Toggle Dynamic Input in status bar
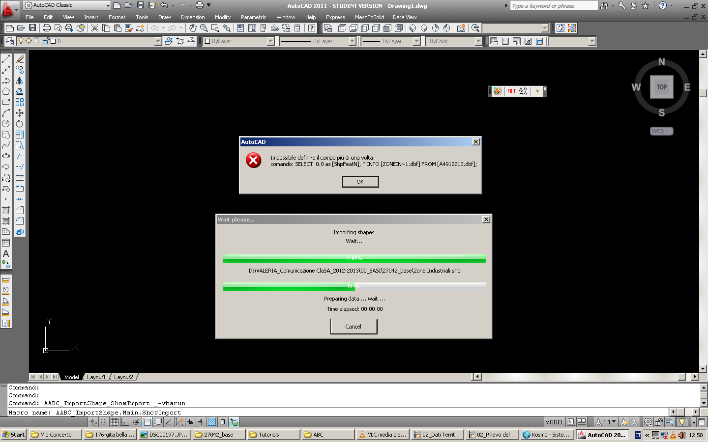 click(x=190, y=422)
